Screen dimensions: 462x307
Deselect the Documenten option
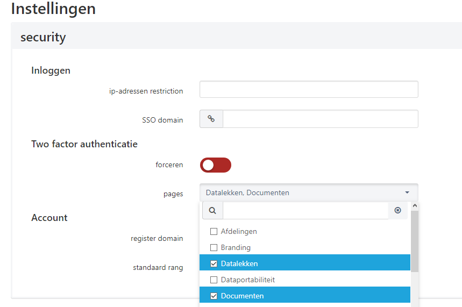pyautogui.click(x=214, y=296)
